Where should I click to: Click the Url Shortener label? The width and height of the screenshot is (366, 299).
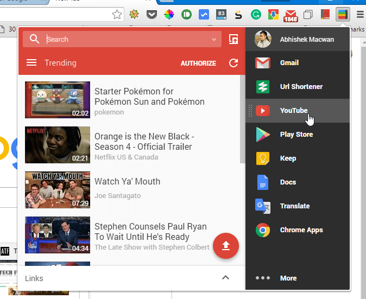click(x=301, y=86)
